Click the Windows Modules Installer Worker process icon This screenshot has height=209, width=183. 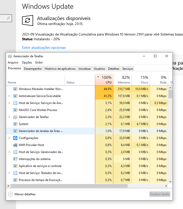(x=15, y=89)
